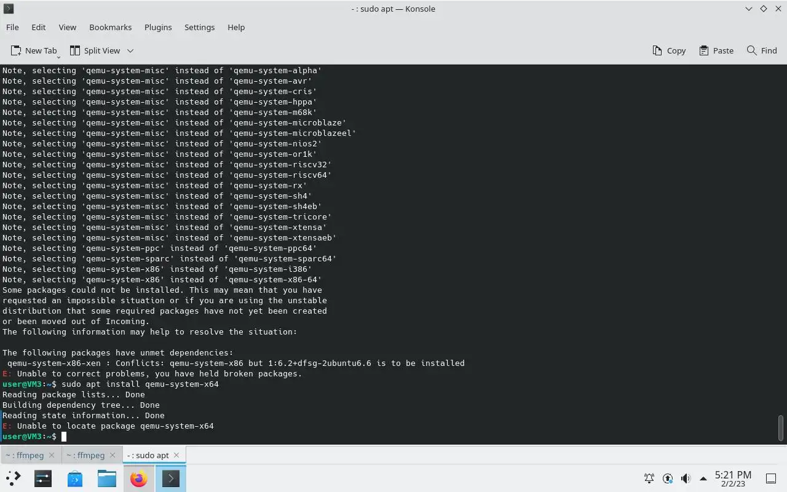Viewport: 787px width, 492px height.
Task: Click the line mentioning 'qemu-system-ppc64'
Action: (x=160, y=248)
